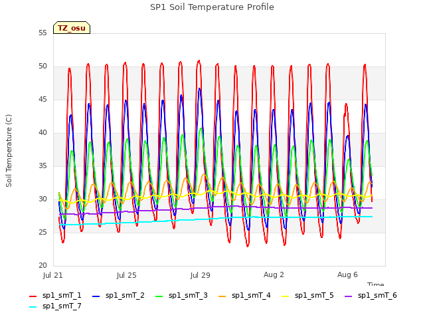Click the Aug 6 x-axis tick label
This screenshot has width=425, height=319.
[x=347, y=274]
